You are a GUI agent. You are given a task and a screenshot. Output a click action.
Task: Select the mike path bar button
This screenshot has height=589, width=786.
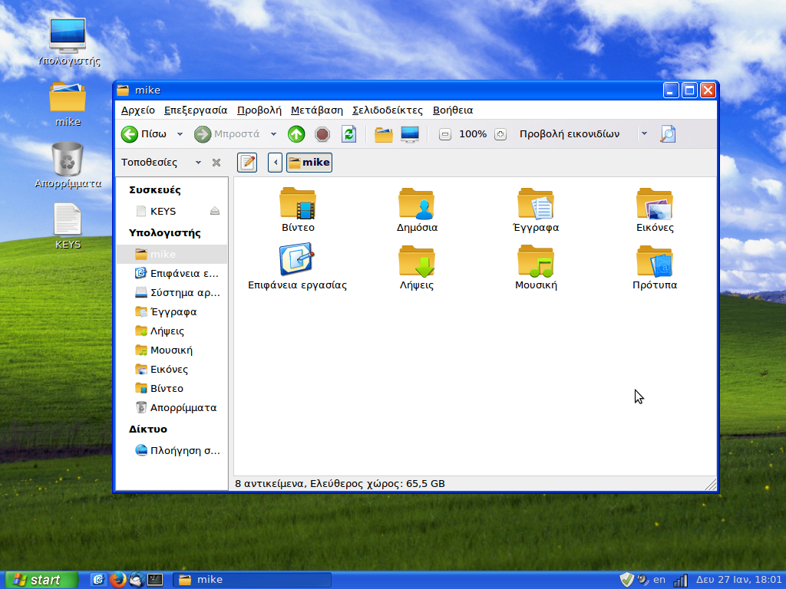tap(309, 163)
